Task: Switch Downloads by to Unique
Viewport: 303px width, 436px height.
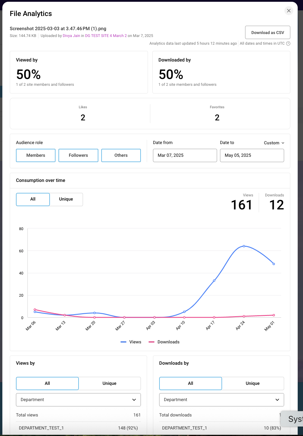Action: 252,383
